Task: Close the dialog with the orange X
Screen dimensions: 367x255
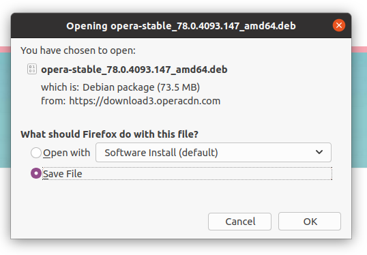Action: click(339, 25)
